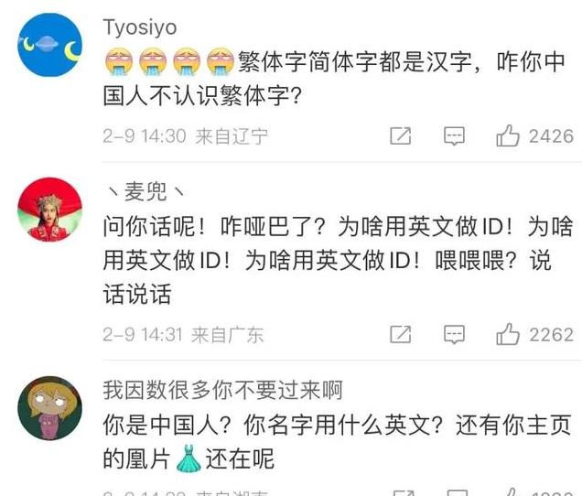582x496 pixels.
Task: Select the comment text 你是中国人
Action: [x=337, y=442]
